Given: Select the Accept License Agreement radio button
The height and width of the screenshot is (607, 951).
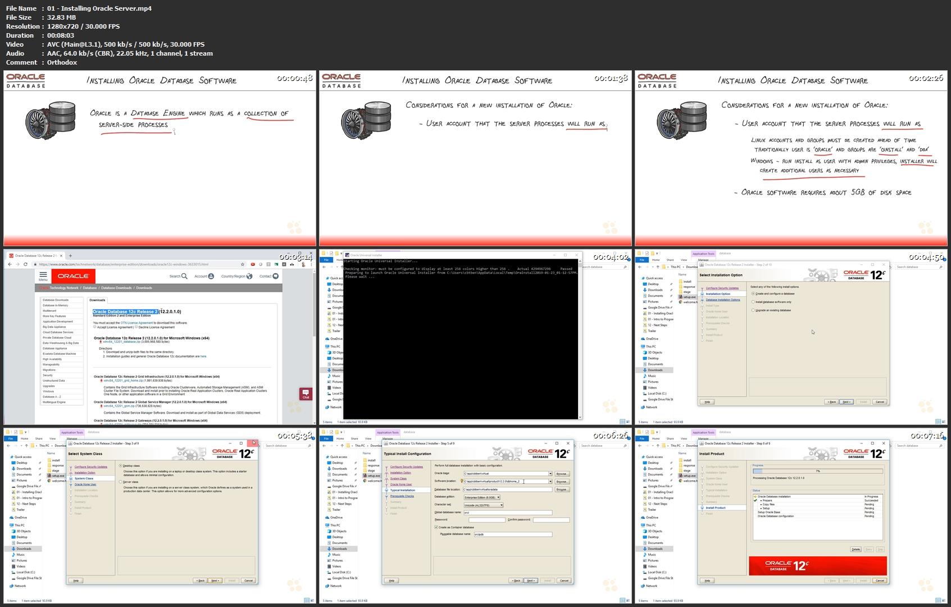Looking at the screenshot, I should 95,327.
